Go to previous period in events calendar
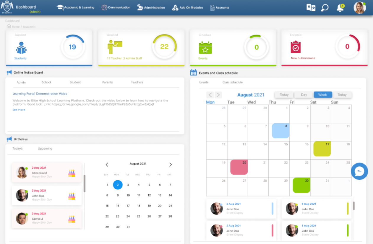Screen dimensions: 373x244 (210, 95)
